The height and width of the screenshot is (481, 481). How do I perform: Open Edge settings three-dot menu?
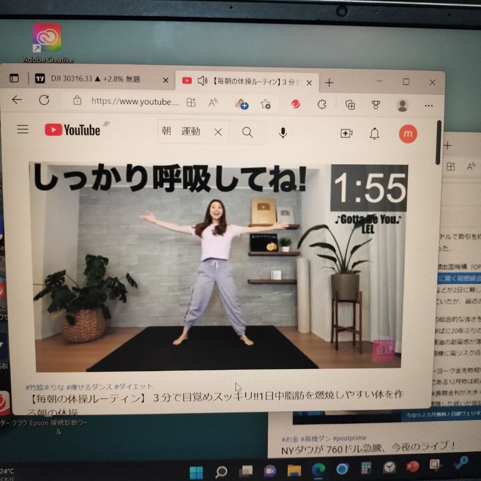coord(428,106)
